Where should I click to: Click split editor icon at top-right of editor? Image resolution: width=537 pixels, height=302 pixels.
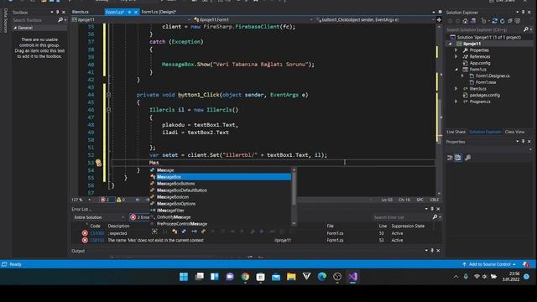point(439,20)
